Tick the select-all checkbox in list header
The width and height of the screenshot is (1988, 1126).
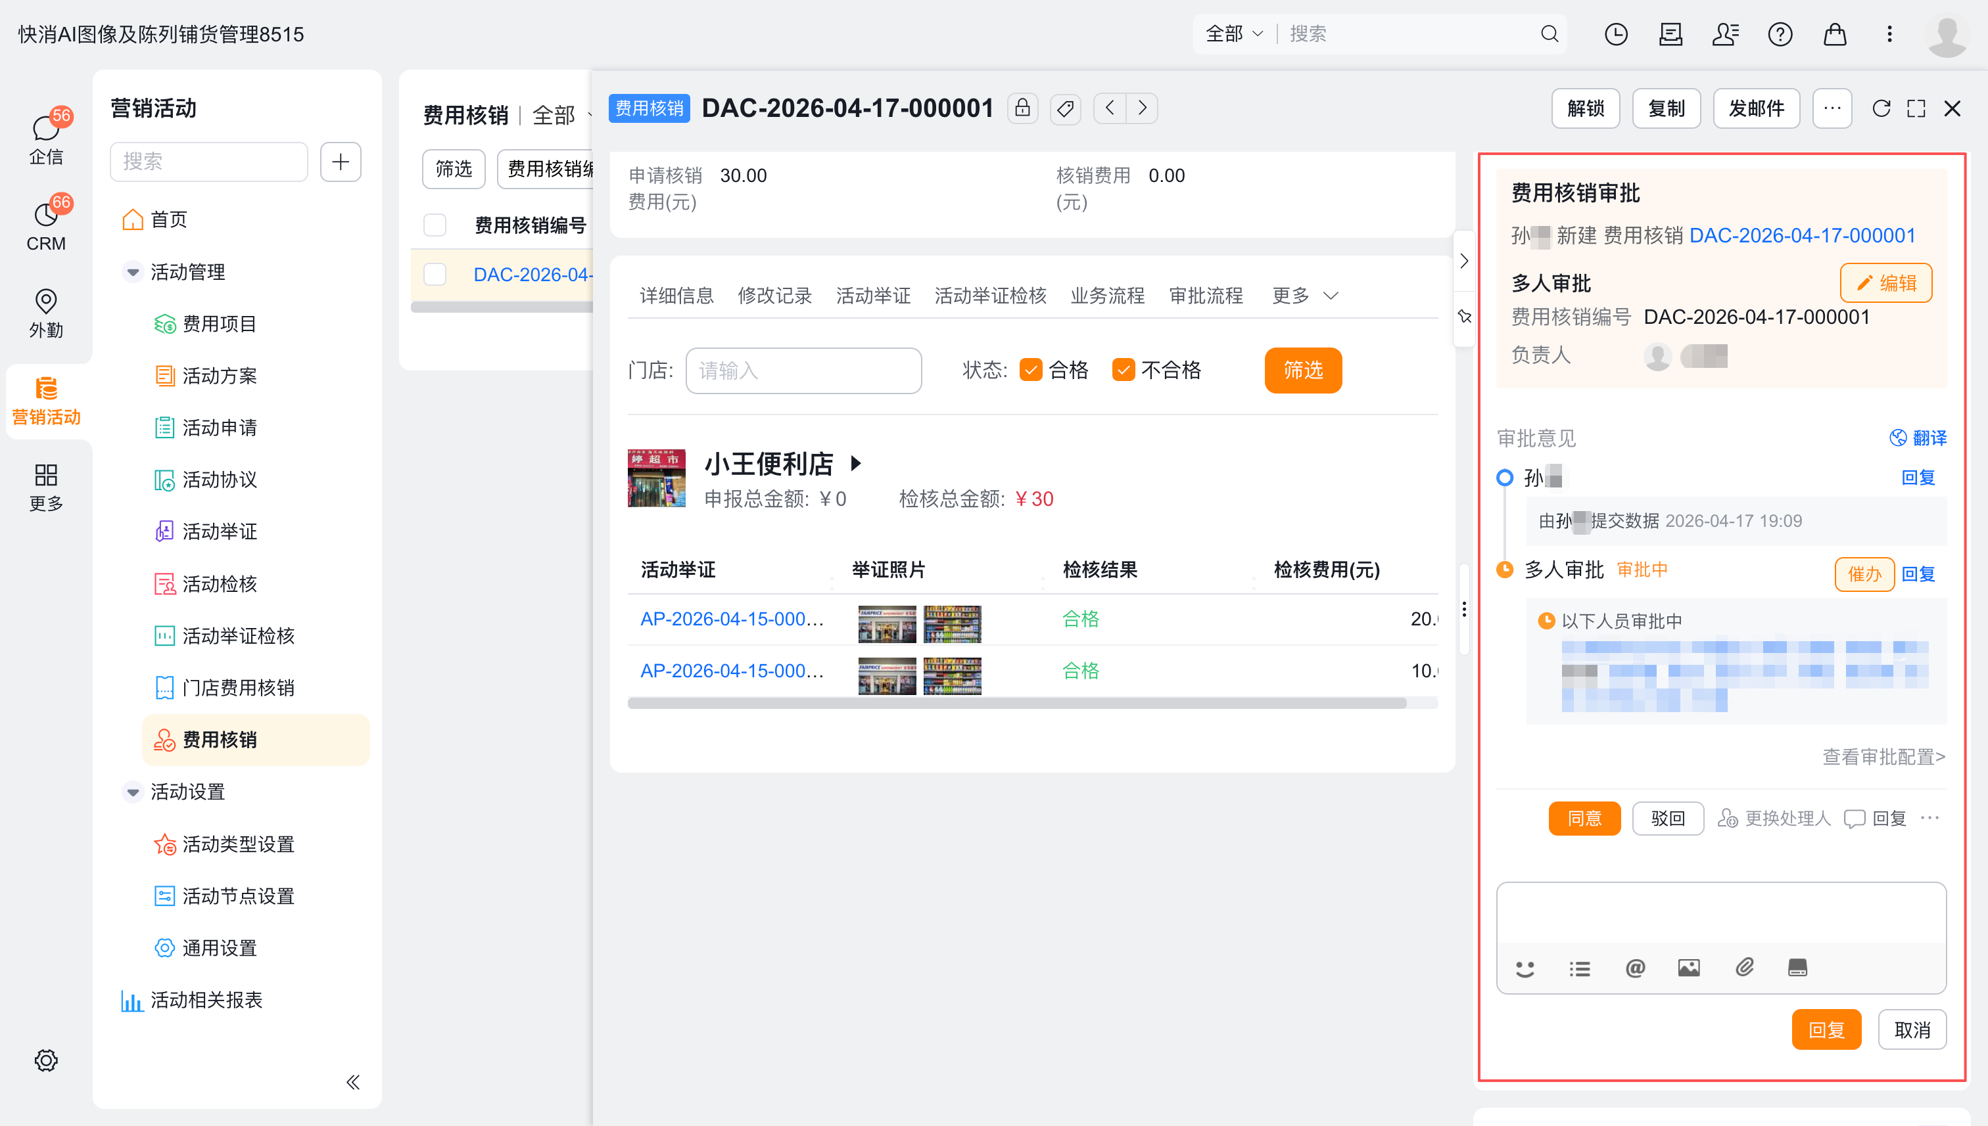pyautogui.click(x=435, y=225)
